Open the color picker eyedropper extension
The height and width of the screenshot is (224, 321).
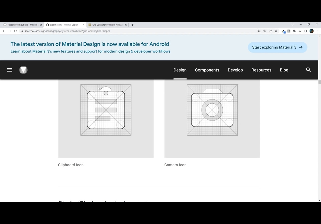tap(283, 31)
